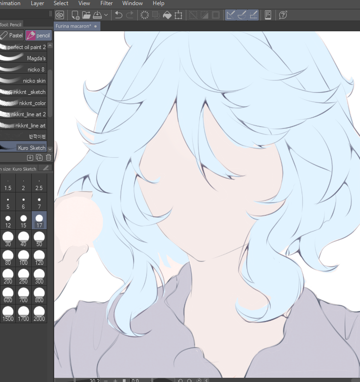The width and height of the screenshot is (360, 382).
Task: Save the document with Save icon
Action: pyautogui.click(x=98, y=15)
